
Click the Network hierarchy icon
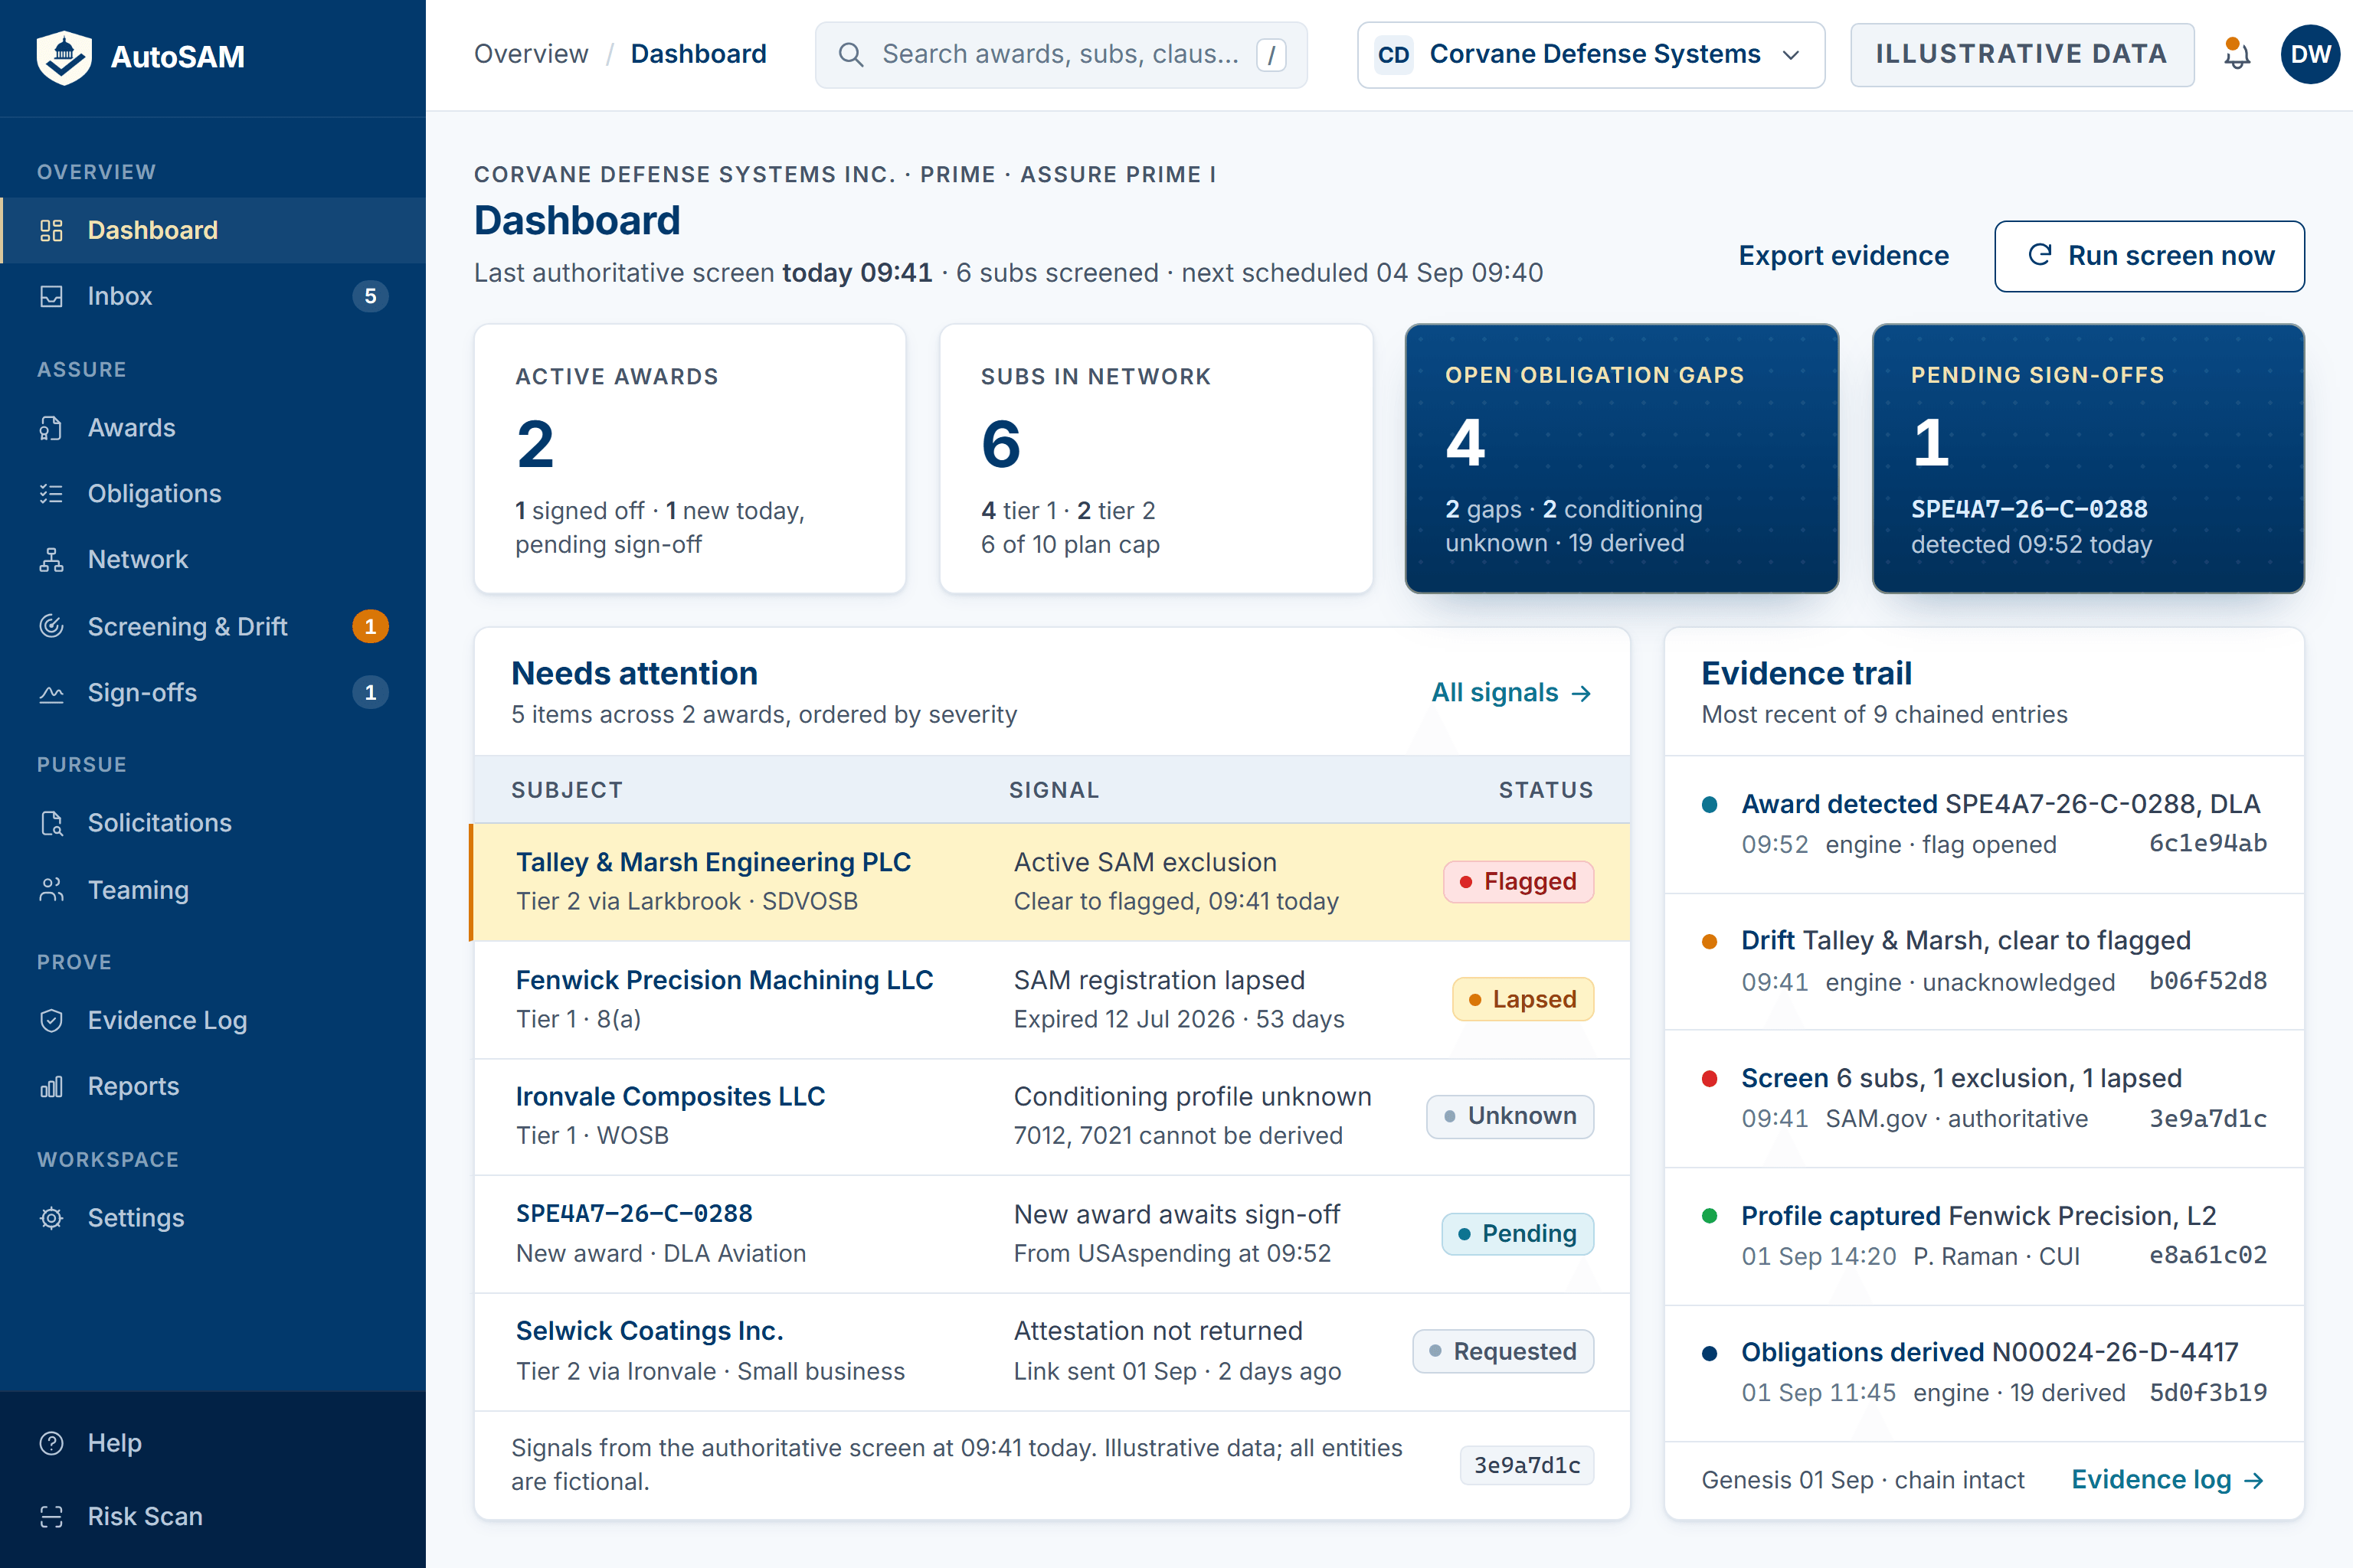point(51,560)
